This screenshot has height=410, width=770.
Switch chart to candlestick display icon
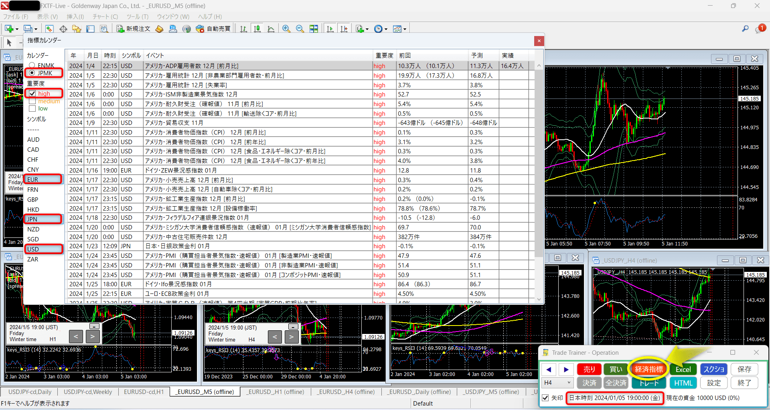click(257, 28)
